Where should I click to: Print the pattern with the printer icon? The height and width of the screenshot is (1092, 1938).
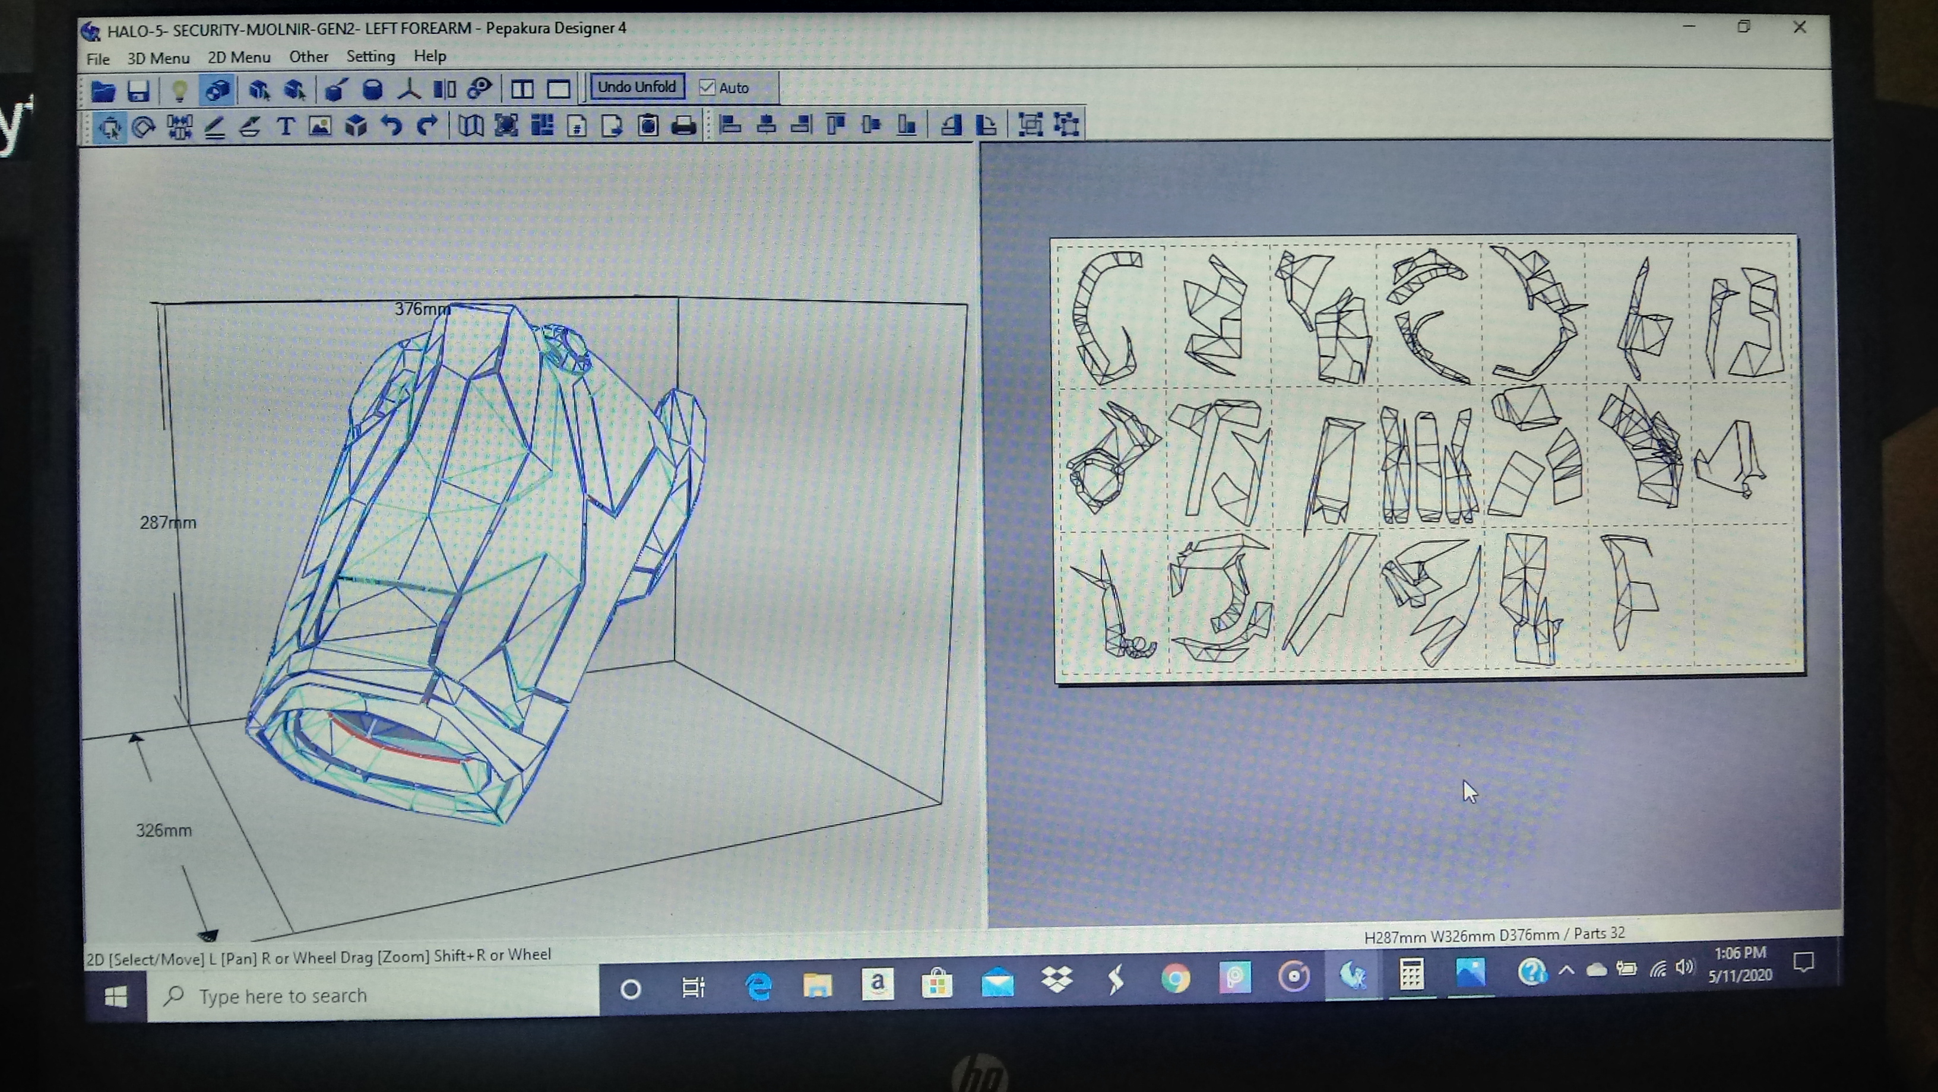coord(683,125)
